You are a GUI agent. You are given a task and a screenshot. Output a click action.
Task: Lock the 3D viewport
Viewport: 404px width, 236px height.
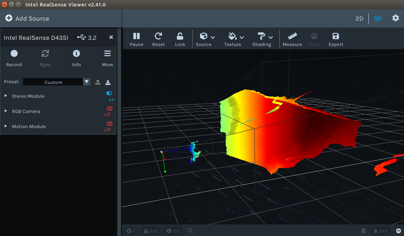click(x=180, y=39)
